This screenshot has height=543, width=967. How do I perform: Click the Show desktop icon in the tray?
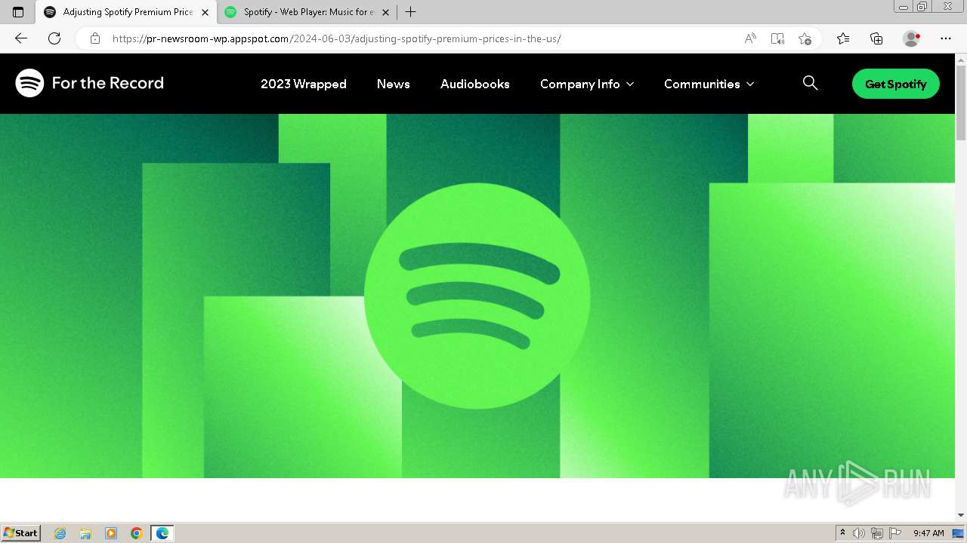958,533
